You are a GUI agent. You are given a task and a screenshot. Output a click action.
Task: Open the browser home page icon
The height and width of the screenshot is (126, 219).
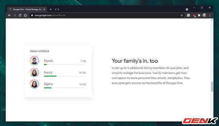25,15
